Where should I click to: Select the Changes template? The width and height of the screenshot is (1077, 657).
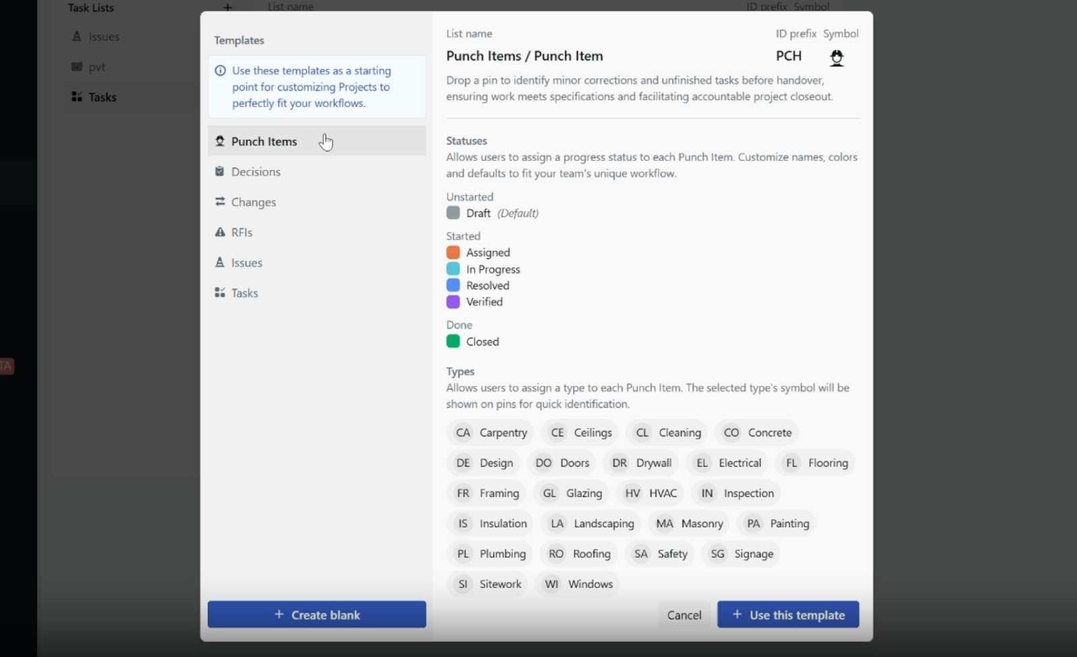tap(316, 202)
